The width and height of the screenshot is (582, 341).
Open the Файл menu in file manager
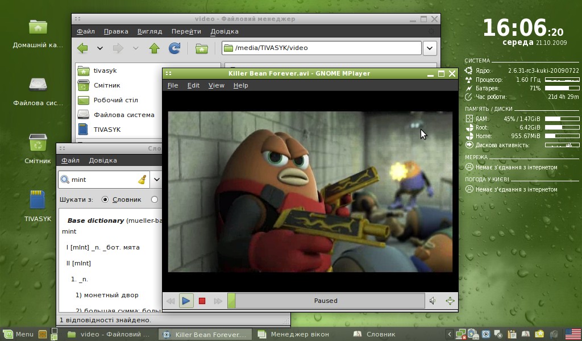86,31
